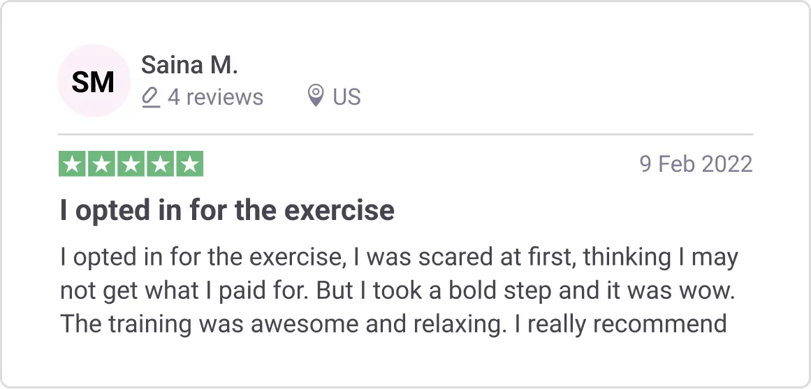Select the US country label
The image size is (811, 389).
pos(346,97)
